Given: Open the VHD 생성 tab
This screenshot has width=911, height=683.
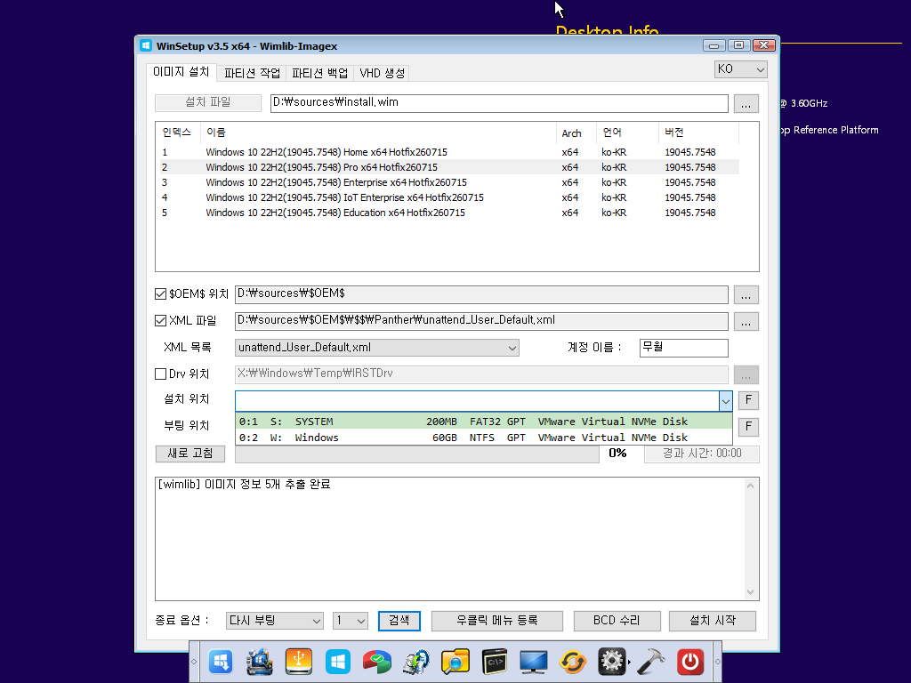Looking at the screenshot, I should [x=382, y=73].
